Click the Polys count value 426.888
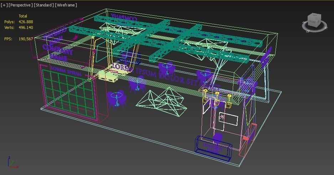 (26, 22)
